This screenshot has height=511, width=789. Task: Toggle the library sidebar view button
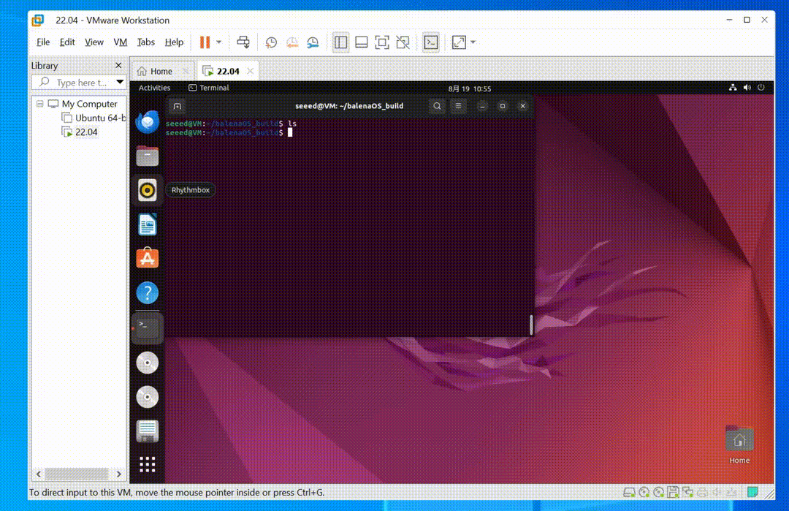click(x=340, y=42)
